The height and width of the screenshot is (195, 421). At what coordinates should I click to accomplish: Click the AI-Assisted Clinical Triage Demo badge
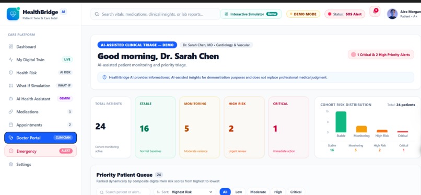coord(137,45)
